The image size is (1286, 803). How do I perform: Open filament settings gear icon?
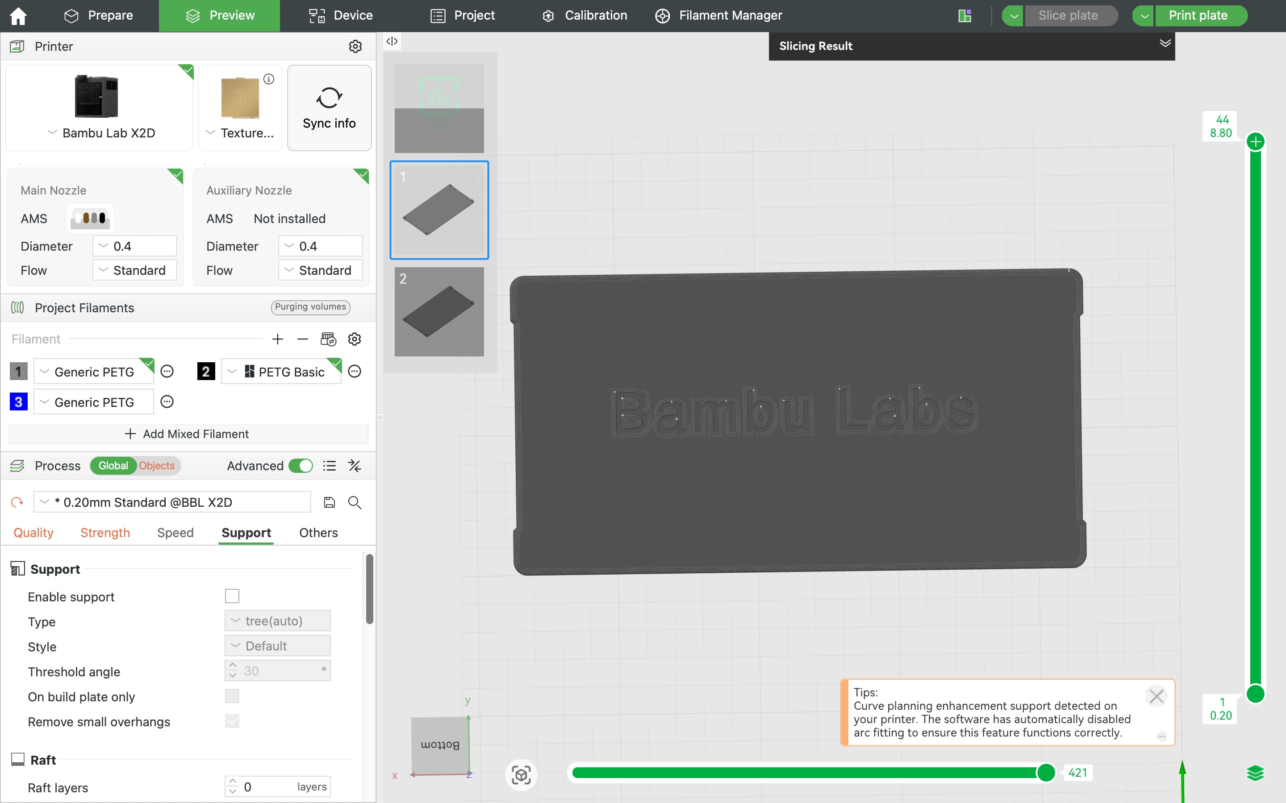pos(355,339)
